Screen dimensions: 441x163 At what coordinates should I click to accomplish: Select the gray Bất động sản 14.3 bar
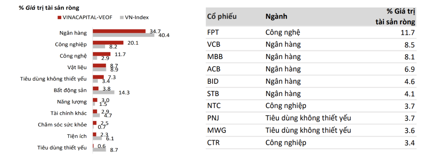click(x=104, y=92)
